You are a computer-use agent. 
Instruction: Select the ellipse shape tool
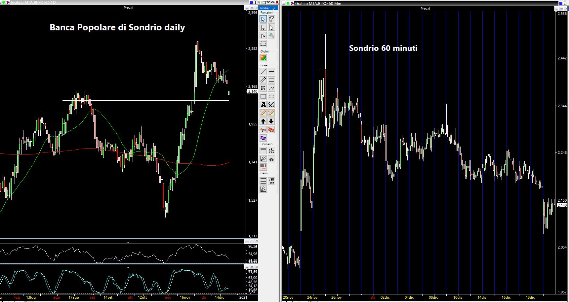point(271,97)
